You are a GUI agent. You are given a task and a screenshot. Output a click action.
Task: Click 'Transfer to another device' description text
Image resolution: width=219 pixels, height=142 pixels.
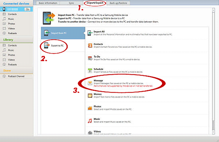coord(108,22)
